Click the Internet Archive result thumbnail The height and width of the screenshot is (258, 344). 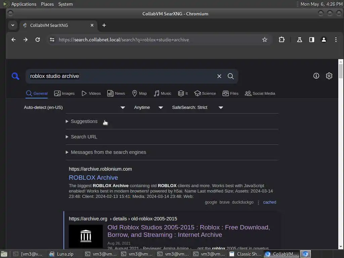point(86,236)
